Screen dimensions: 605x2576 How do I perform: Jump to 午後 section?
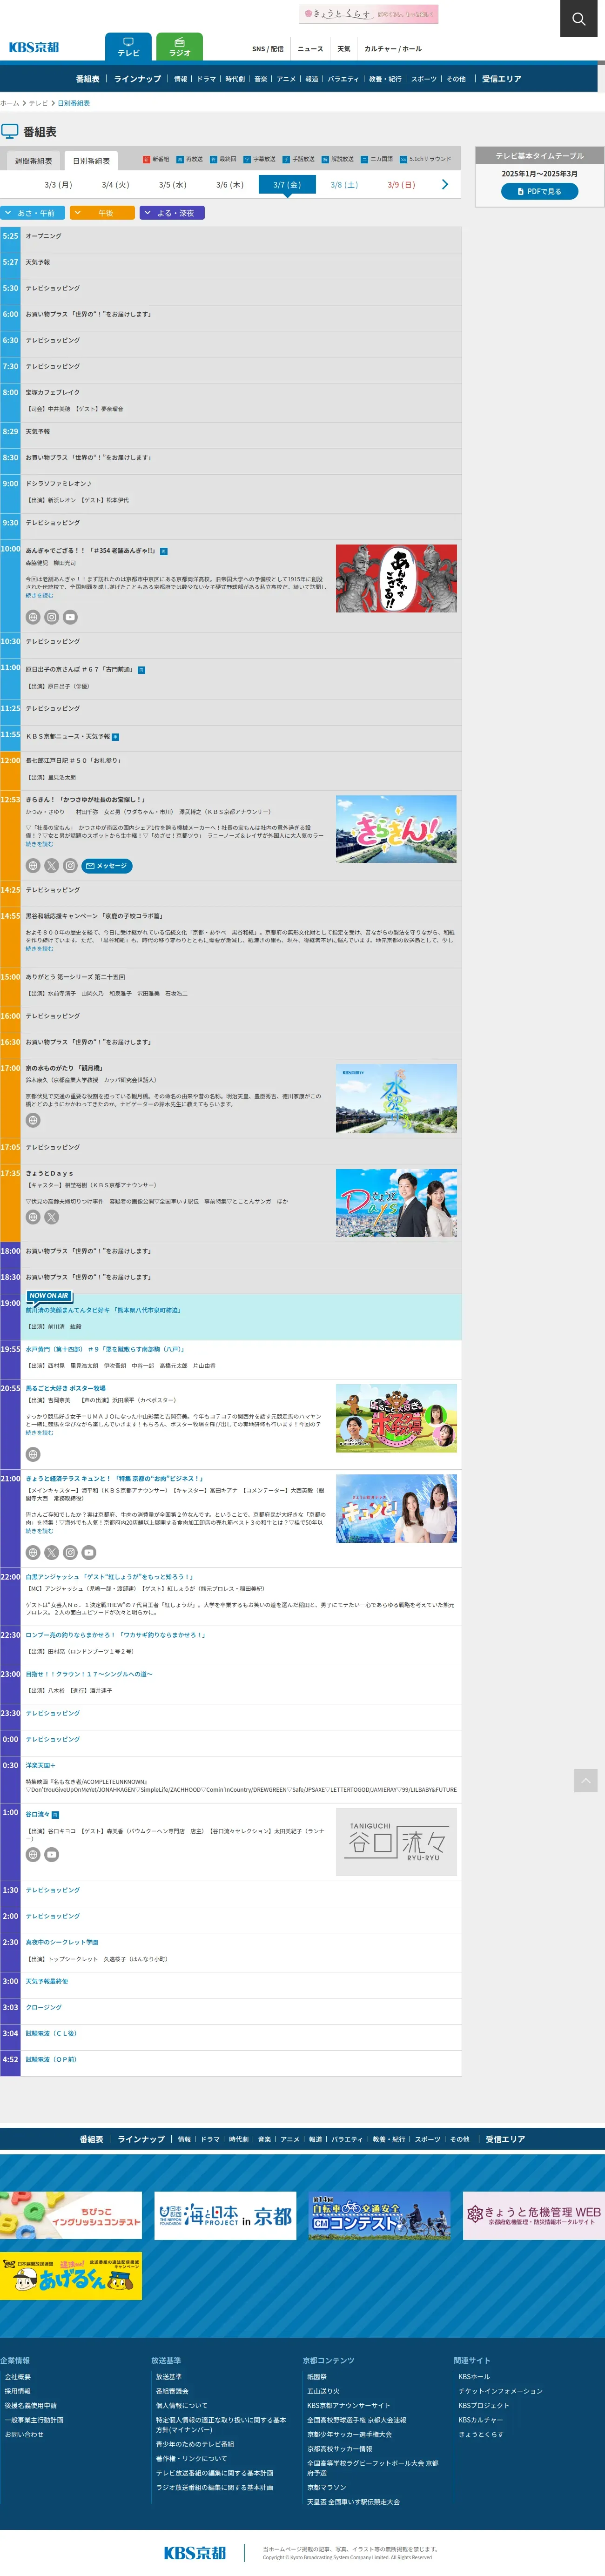102,213
